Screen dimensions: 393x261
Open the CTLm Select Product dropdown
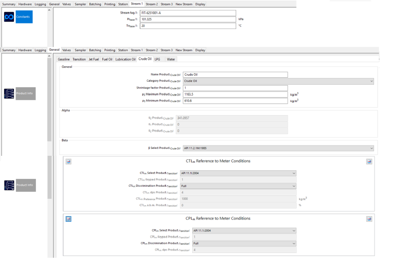[238, 173]
